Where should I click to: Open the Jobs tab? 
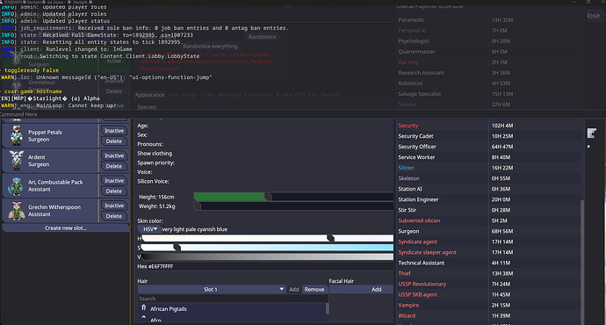tap(172, 95)
